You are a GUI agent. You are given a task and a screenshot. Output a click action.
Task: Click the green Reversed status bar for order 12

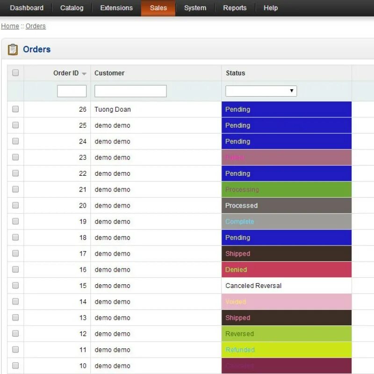[286, 334]
